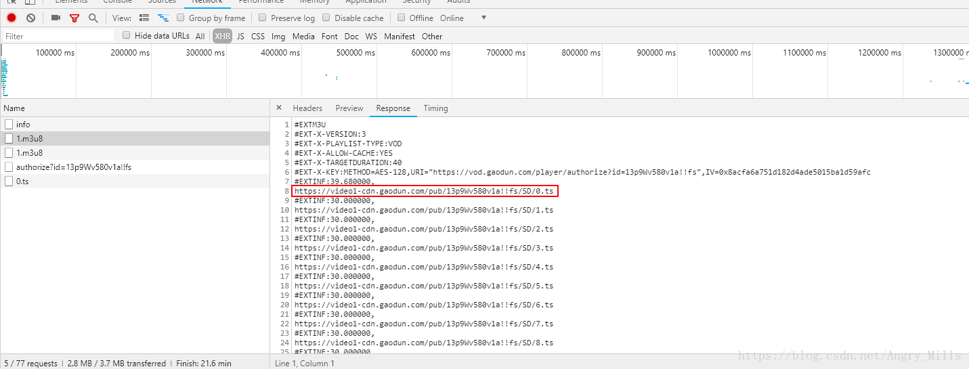969x369 pixels.
Task: Toggle waterfall overview view icon
Action: point(163,18)
